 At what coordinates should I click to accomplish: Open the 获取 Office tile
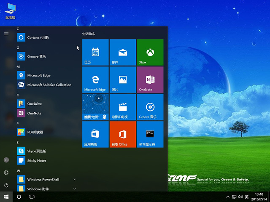[123, 134]
